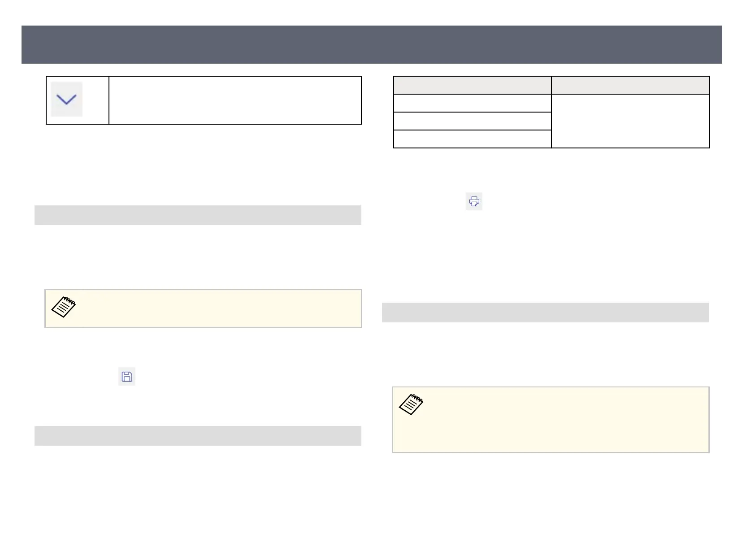The image size is (755, 534).
Task: Select the right gray header cell of the table
Action: (x=630, y=85)
